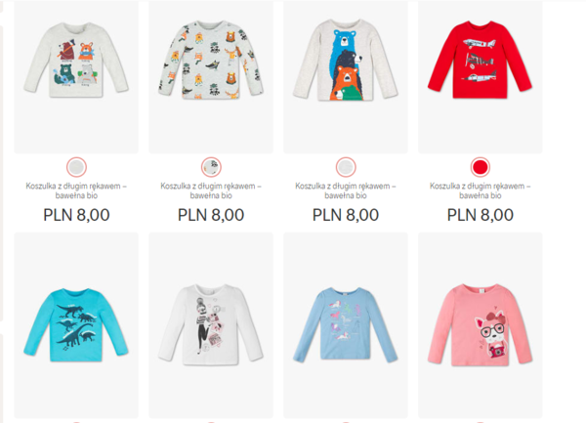Click PLN 8,00 price of stacked bears shirt
The width and height of the screenshot is (586, 423).
pyautogui.click(x=346, y=215)
